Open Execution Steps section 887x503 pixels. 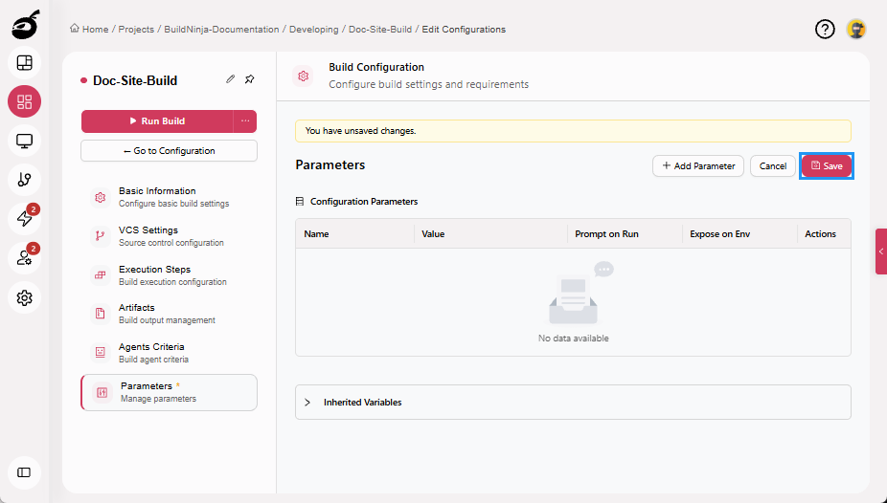tap(170, 274)
